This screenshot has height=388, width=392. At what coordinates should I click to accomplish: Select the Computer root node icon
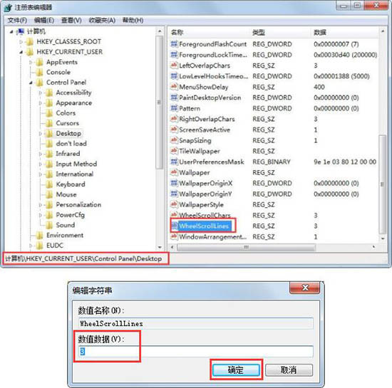(x=20, y=31)
